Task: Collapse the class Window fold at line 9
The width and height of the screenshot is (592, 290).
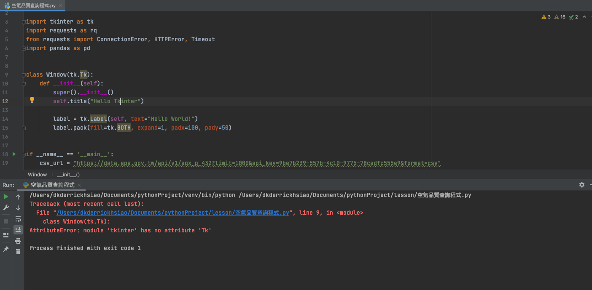Action: pyautogui.click(x=24, y=74)
